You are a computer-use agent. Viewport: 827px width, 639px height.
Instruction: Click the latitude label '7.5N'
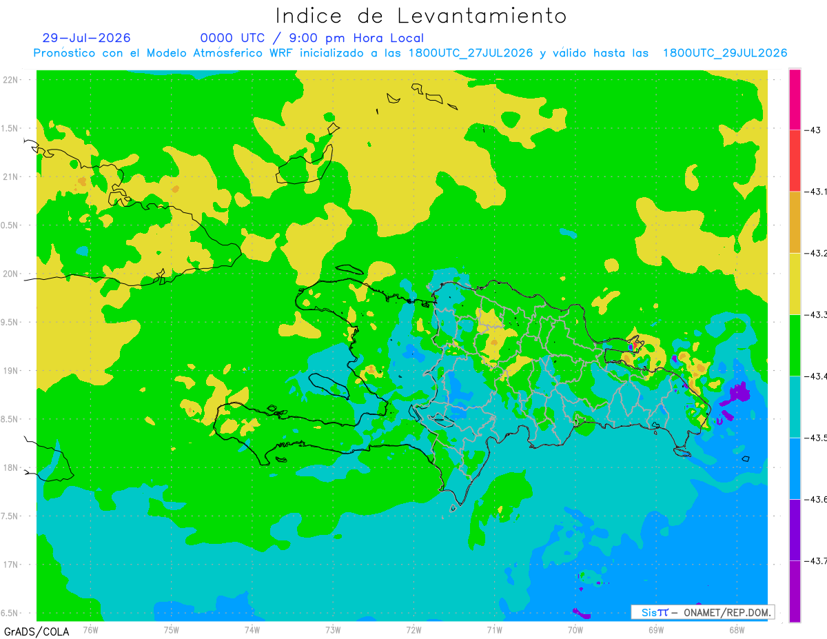click(10, 516)
